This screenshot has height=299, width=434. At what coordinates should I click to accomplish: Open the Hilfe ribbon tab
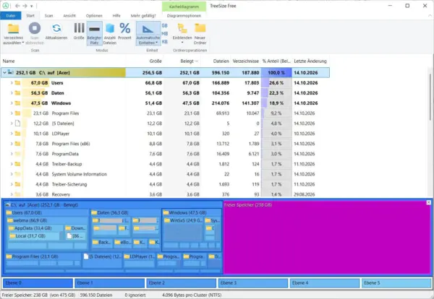click(x=116, y=16)
